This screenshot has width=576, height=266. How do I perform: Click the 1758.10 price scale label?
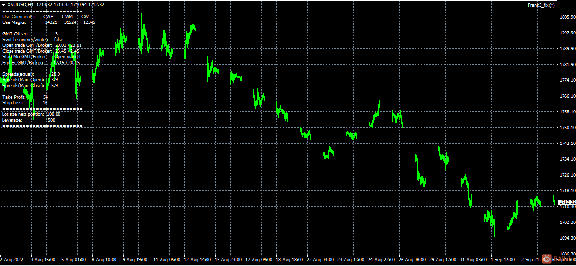(x=567, y=112)
